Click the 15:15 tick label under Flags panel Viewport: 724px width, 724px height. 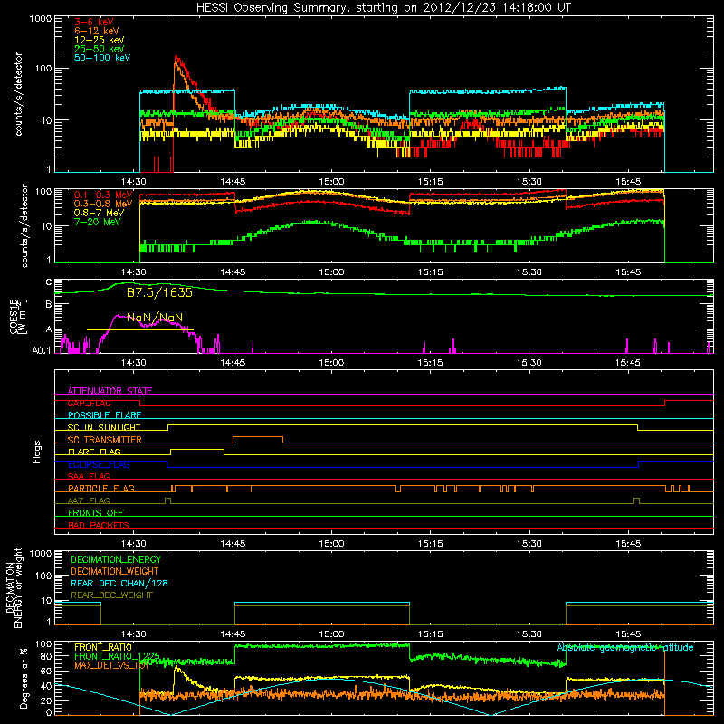tap(431, 544)
